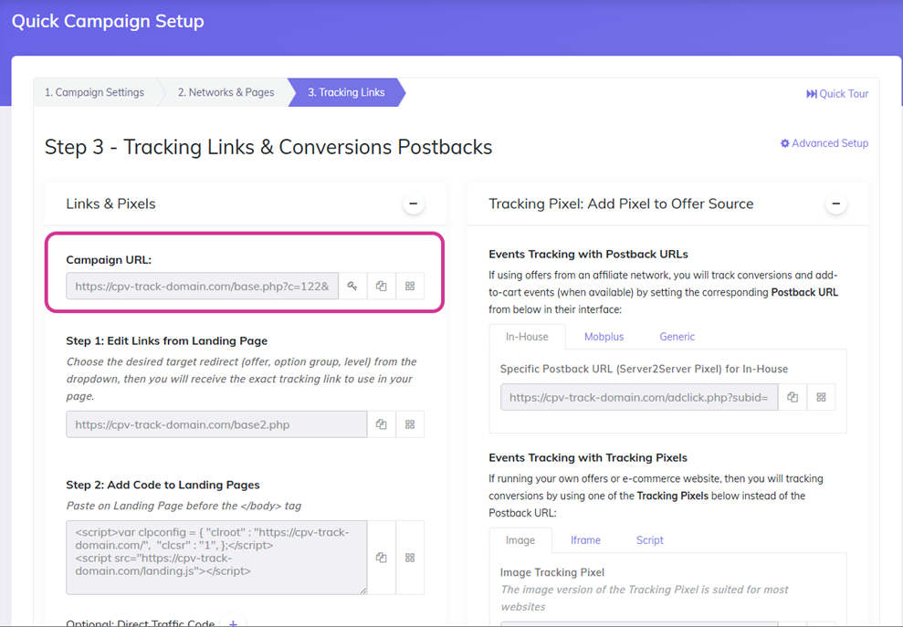
Task: Switch to Generic postback tab
Action: click(677, 337)
